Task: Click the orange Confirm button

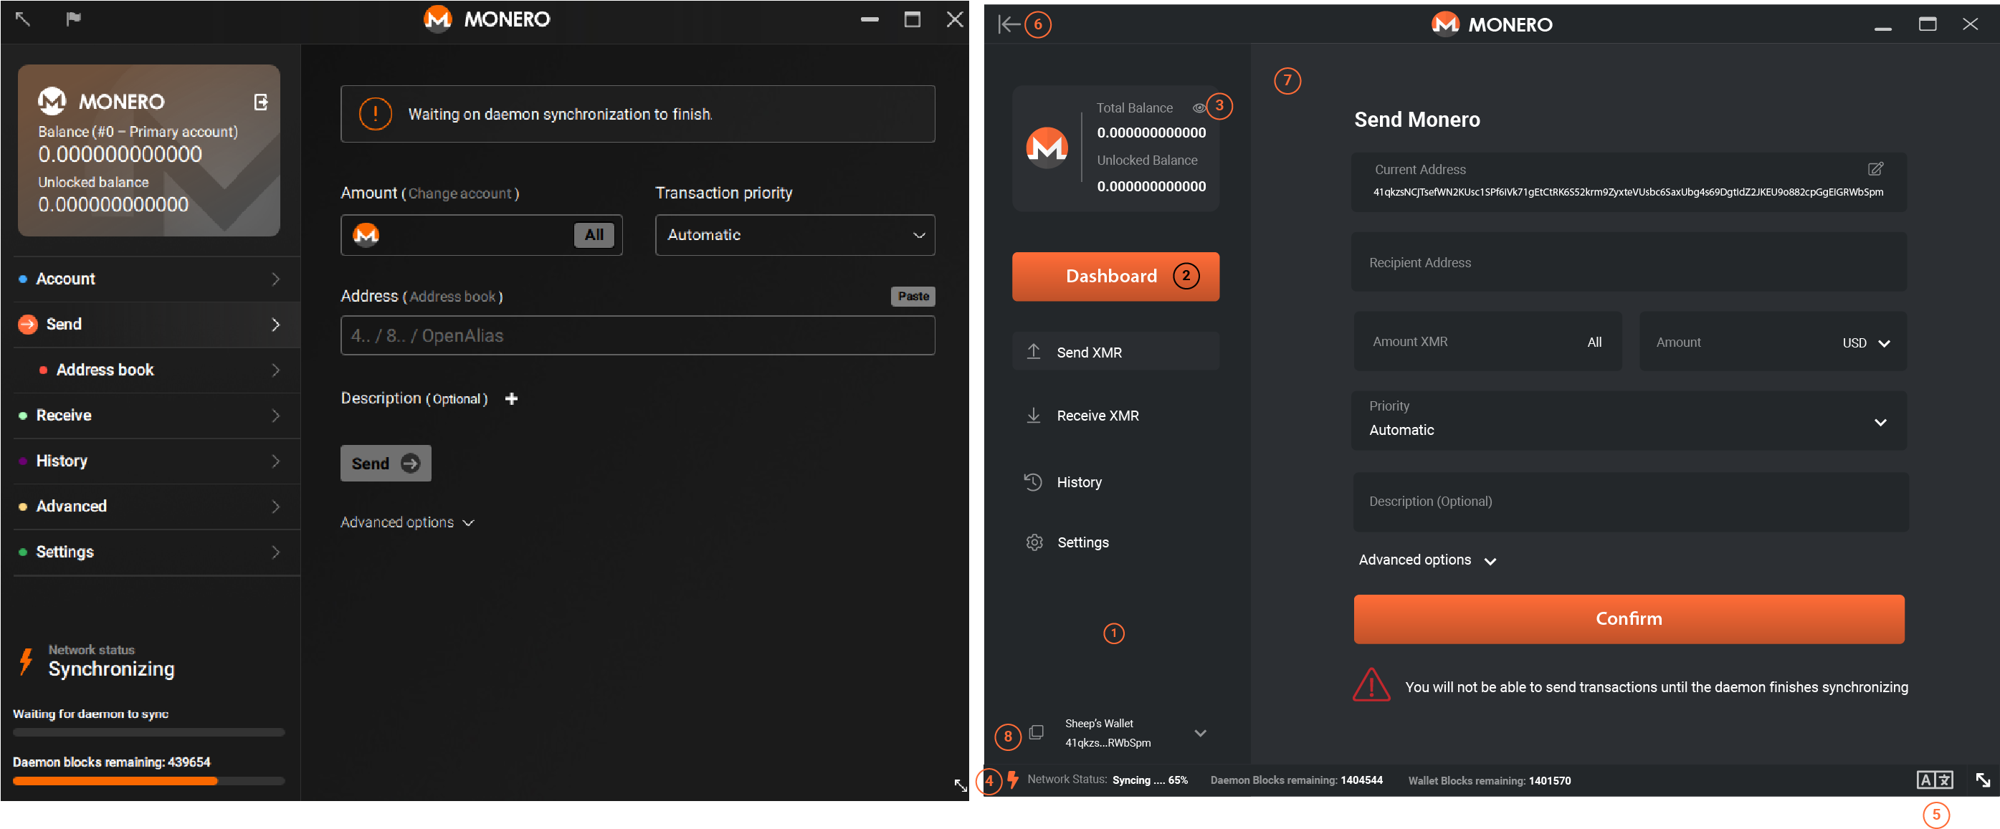Action: click(x=1628, y=618)
